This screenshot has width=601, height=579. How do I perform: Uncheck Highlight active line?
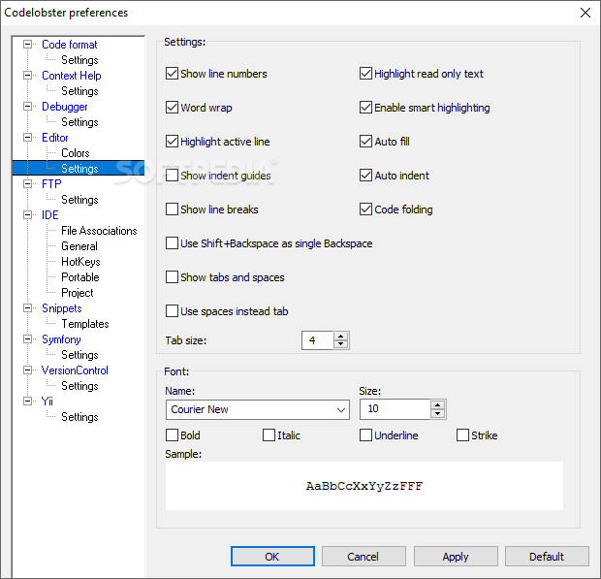172,141
